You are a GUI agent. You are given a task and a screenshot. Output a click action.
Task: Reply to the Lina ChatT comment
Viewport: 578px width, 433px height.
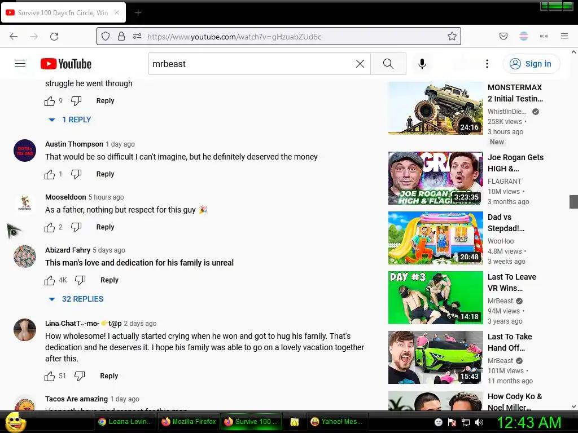click(109, 376)
